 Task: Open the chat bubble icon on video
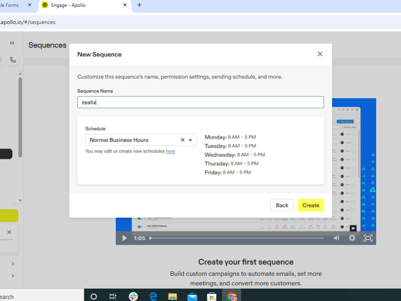(x=353, y=228)
